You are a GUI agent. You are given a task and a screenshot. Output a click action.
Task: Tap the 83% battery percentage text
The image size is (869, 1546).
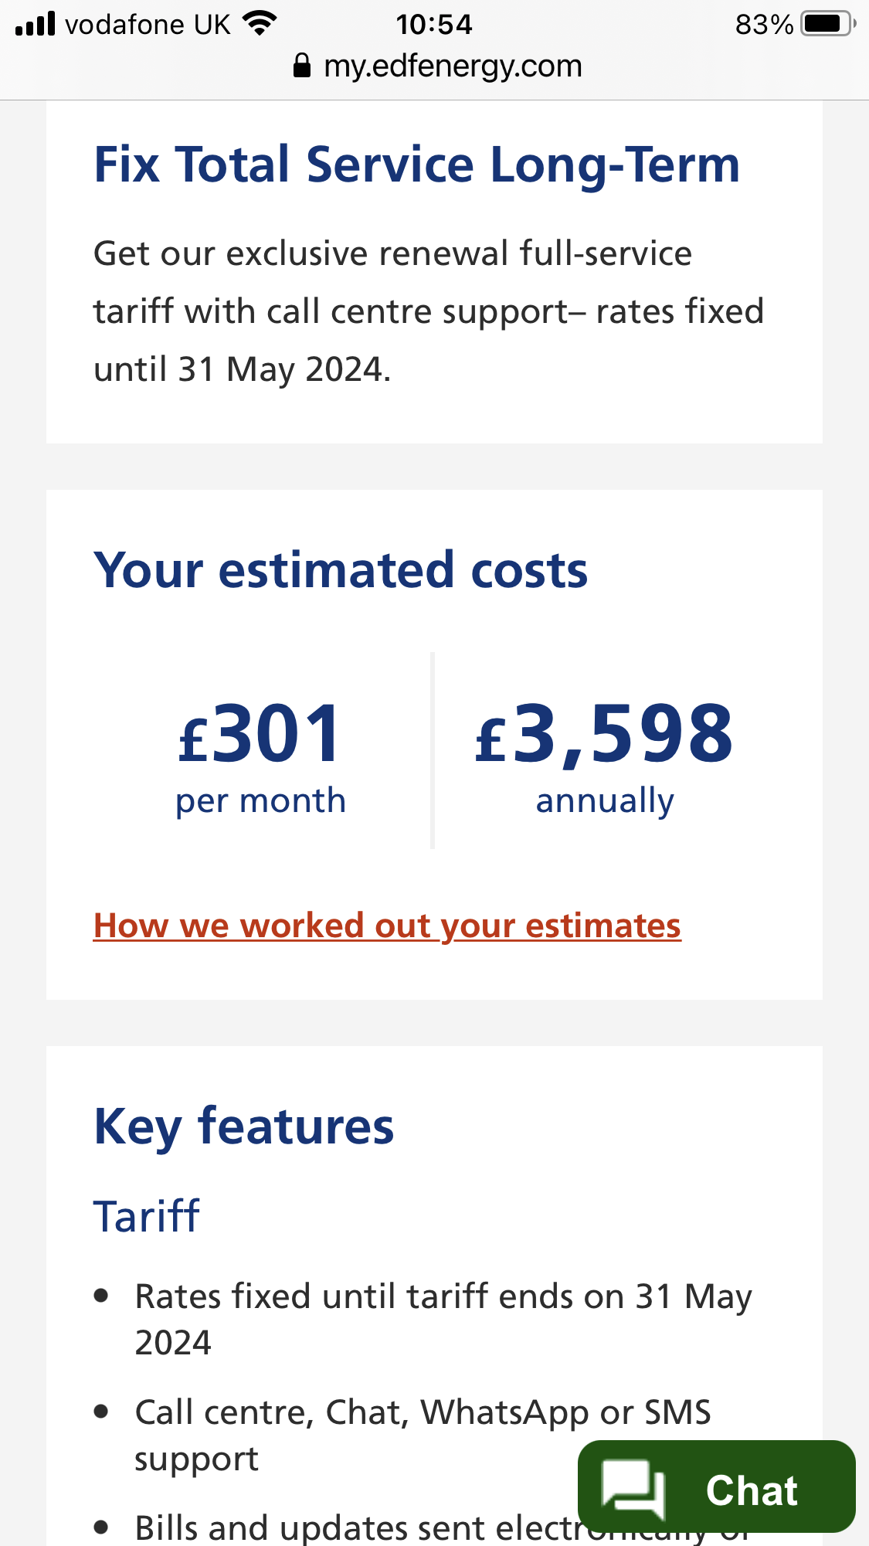[764, 25]
